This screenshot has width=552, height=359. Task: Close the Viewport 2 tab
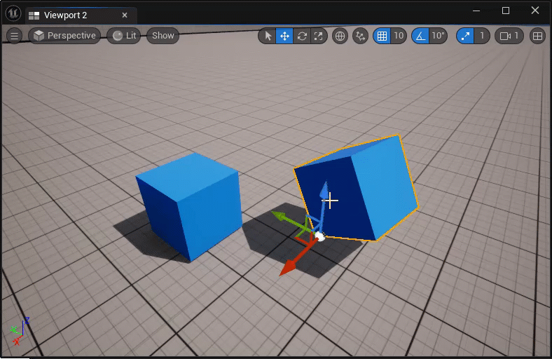pyautogui.click(x=125, y=15)
